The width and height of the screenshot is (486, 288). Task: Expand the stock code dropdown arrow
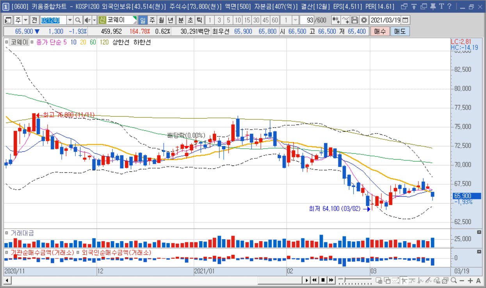[70, 20]
